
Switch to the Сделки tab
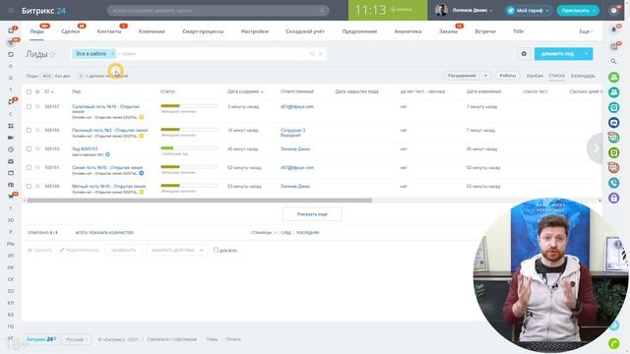[x=70, y=31]
